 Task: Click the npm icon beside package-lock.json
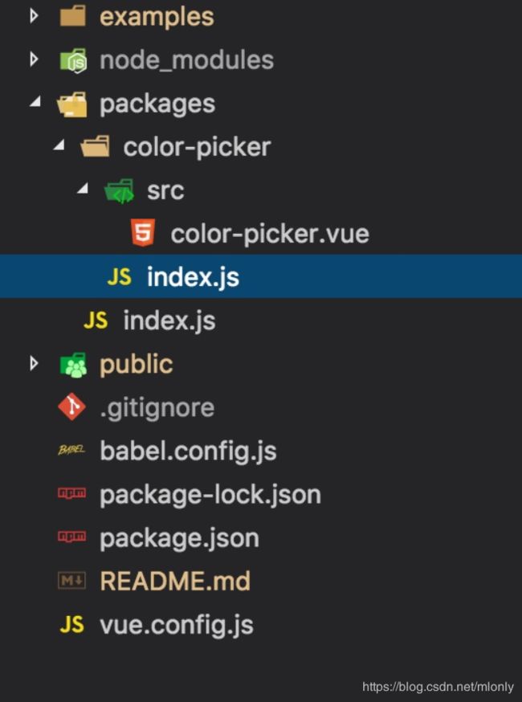(x=71, y=493)
